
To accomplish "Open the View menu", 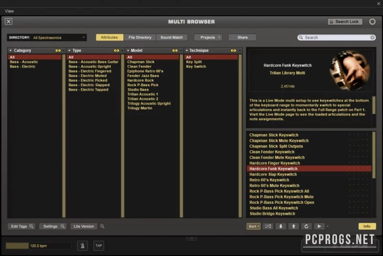I will pyautogui.click(x=9, y=11).
